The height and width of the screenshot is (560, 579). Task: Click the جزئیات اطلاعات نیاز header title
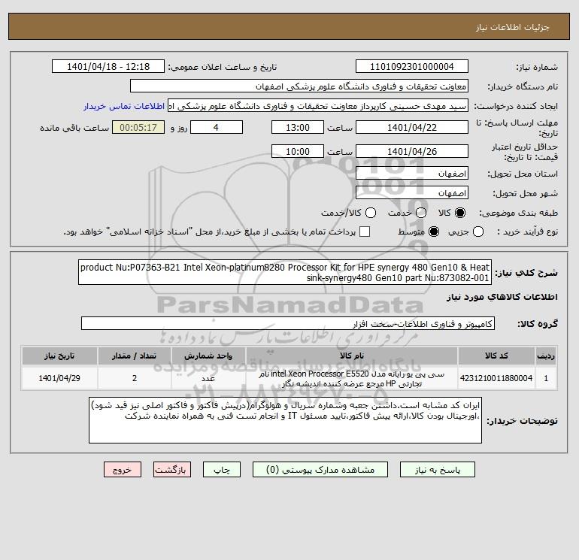coord(513,27)
